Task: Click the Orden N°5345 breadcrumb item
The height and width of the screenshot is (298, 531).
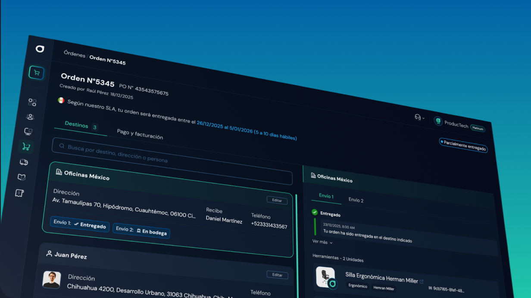Action: point(107,60)
